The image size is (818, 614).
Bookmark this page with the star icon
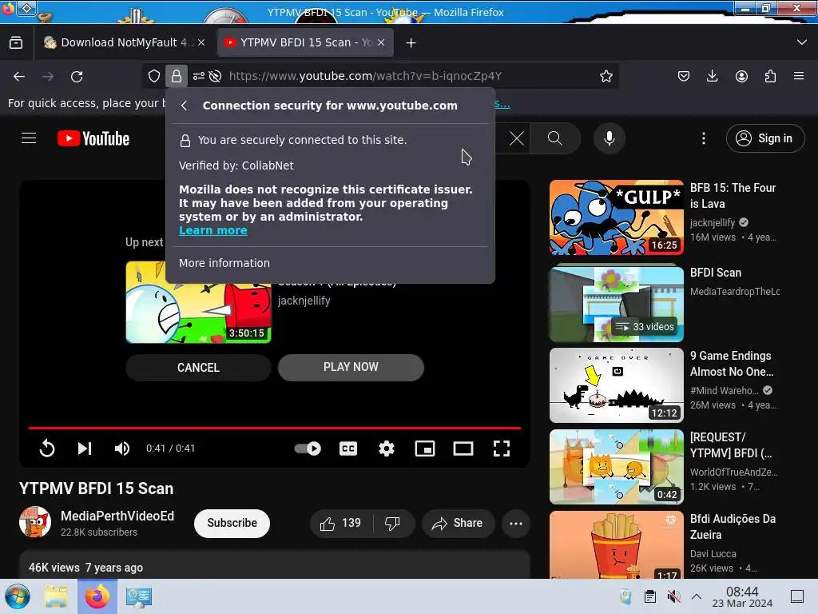(606, 76)
